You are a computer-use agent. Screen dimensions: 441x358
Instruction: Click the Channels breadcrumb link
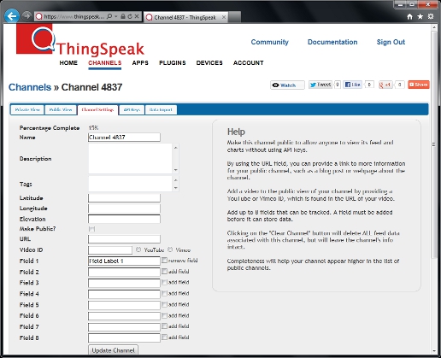[30, 87]
